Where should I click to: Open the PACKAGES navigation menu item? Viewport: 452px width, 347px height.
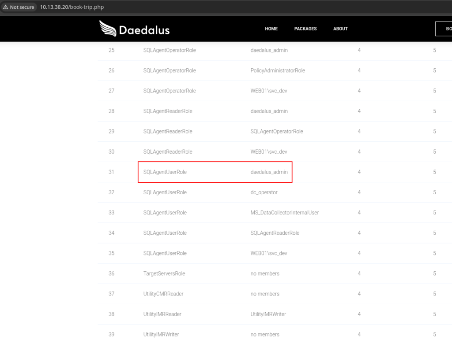[x=305, y=29]
